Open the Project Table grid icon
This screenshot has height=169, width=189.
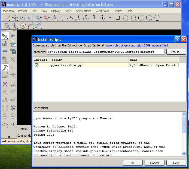click(5, 51)
